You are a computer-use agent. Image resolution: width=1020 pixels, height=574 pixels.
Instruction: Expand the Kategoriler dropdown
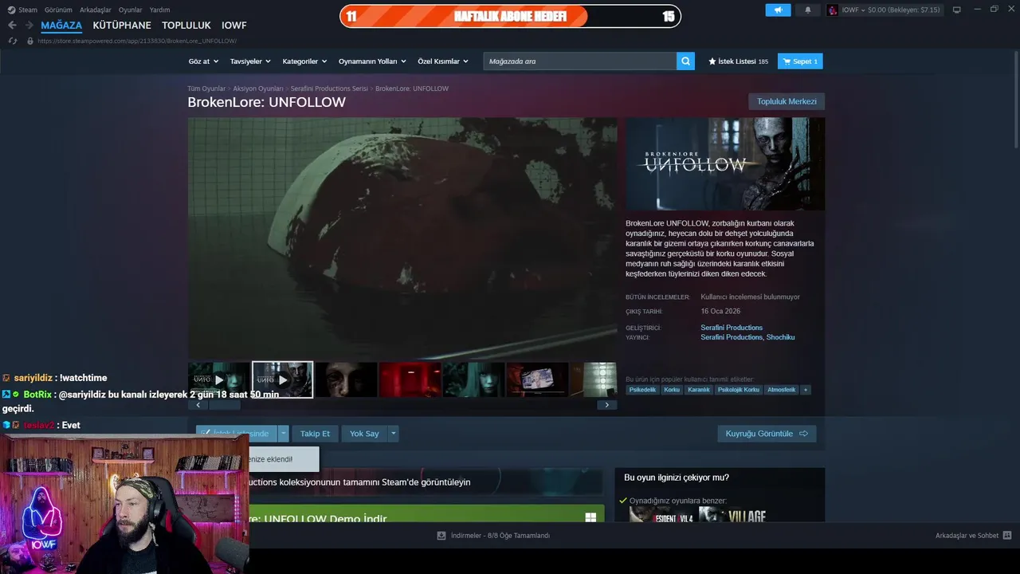pyautogui.click(x=304, y=61)
